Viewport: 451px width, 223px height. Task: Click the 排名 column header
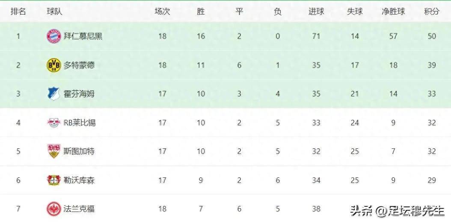(18, 12)
